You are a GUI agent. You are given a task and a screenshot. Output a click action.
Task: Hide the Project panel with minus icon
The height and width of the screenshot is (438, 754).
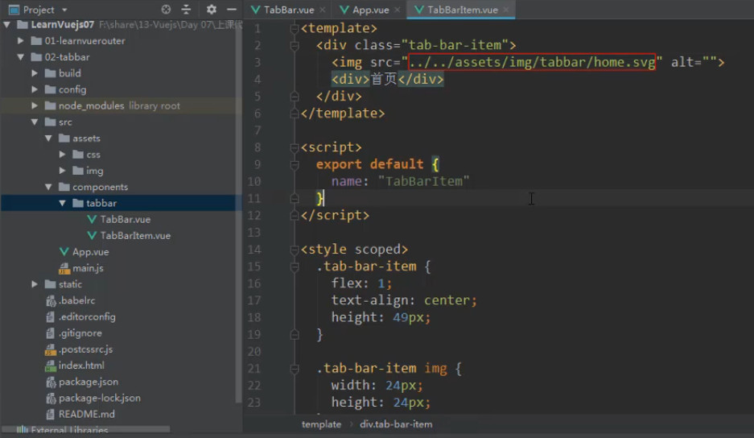(x=231, y=9)
